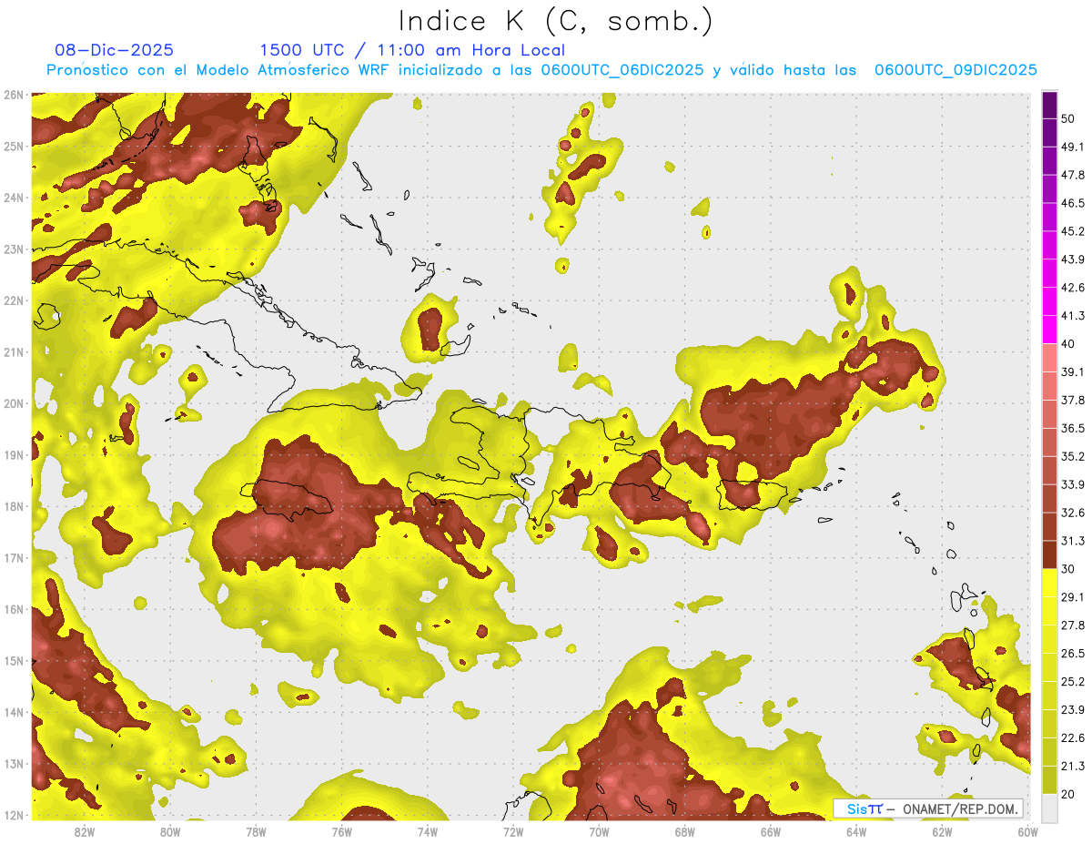Click the latitude axis label '26N'
Image resolution: width=1092 pixels, height=844 pixels.
pos(13,94)
